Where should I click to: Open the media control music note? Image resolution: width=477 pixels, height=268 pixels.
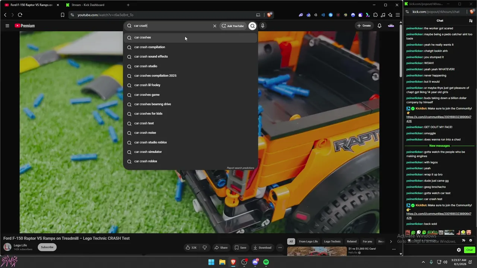click(383, 15)
